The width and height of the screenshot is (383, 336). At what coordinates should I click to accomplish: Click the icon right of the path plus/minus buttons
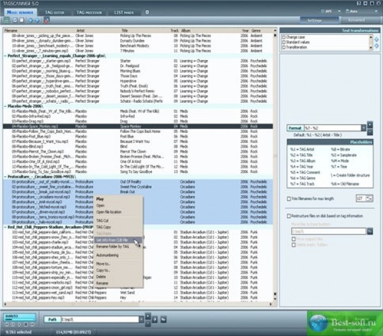[154, 319]
